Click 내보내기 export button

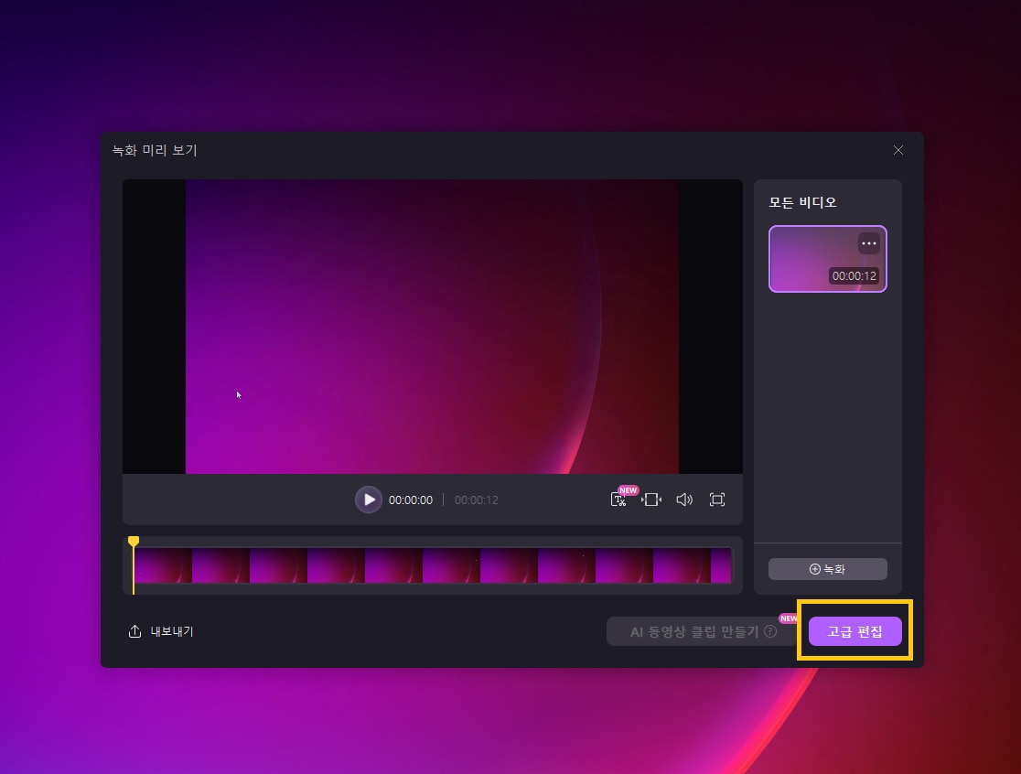coord(161,631)
